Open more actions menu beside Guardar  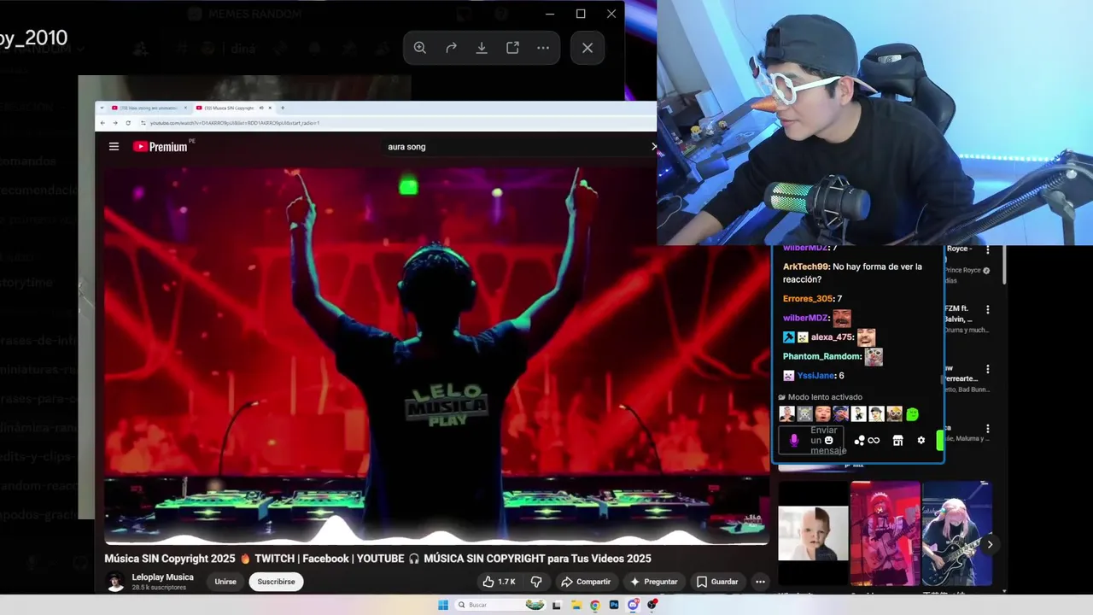click(x=760, y=582)
